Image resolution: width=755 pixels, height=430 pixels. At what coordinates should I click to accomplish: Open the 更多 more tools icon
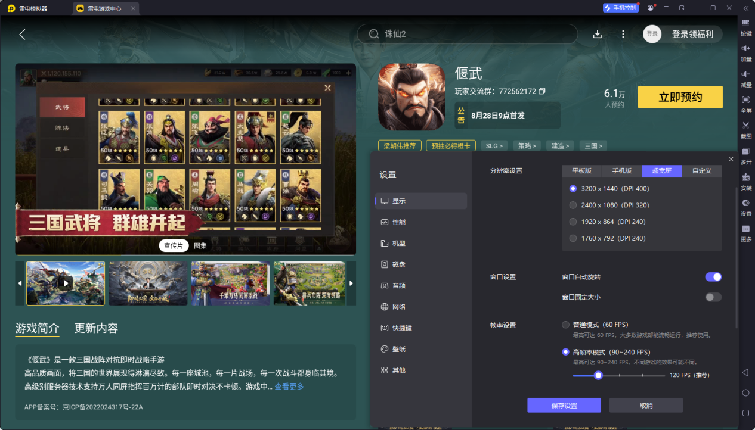pyautogui.click(x=745, y=229)
